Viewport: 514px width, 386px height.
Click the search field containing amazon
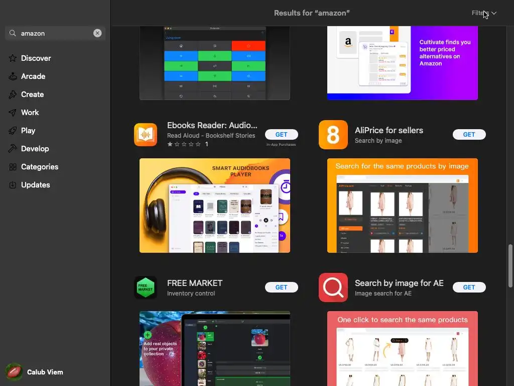coord(55,33)
